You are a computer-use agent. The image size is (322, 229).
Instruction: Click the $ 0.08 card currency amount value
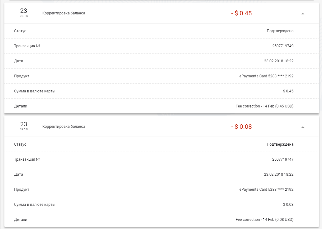point(288,204)
